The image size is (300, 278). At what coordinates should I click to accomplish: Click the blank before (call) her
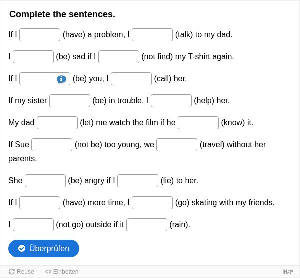pyautogui.click(x=131, y=79)
